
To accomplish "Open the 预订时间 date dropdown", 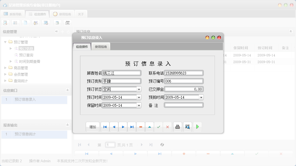I will click(x=139, y=97).
